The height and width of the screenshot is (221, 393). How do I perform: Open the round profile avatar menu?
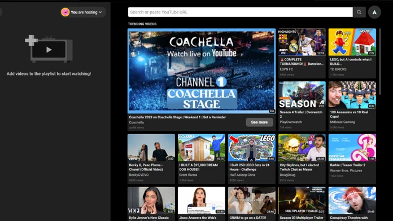pos(374,12)
